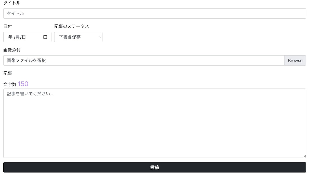Image resolution: width=311 pixels, height=176 pixels.
Task: Click inside the 記事を書いてください article textarea
Action: [154, 123]
